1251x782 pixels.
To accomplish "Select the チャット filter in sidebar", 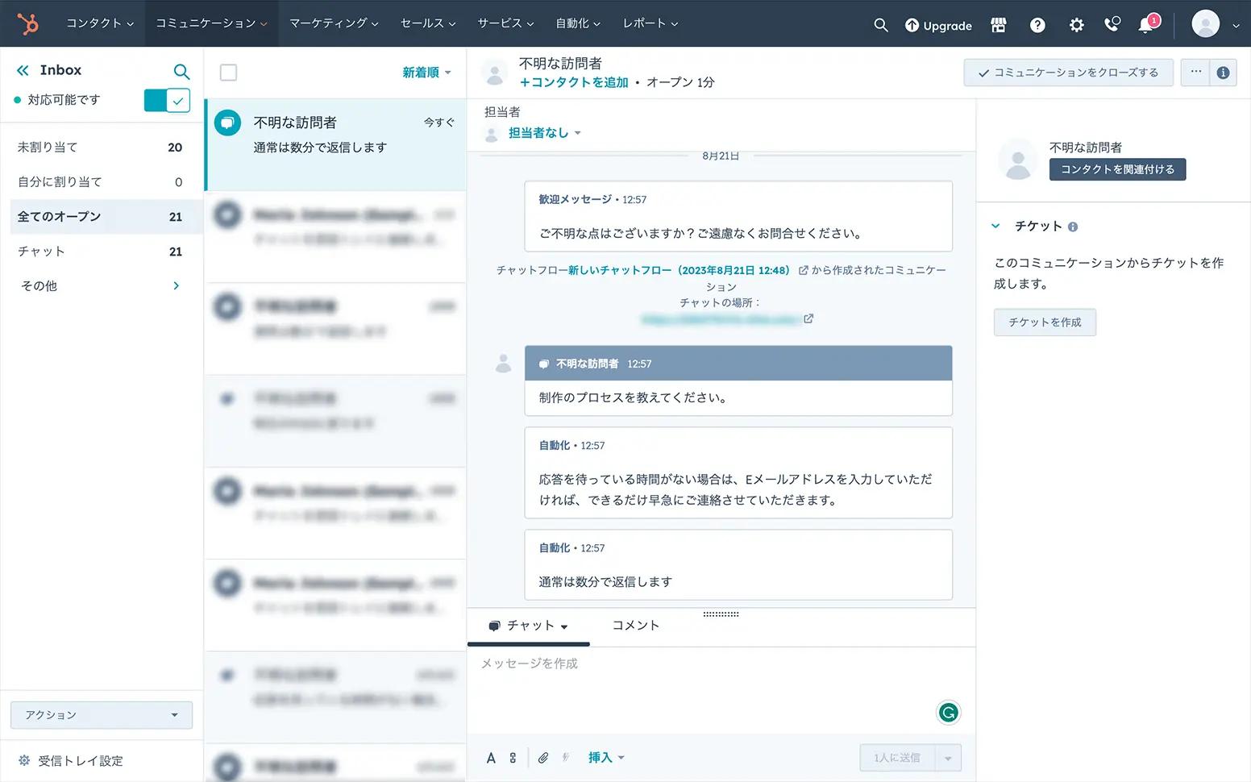I will [x=100, y=251].
